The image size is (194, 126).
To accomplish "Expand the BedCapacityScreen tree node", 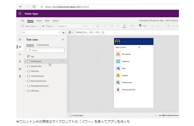I will 25,81.
